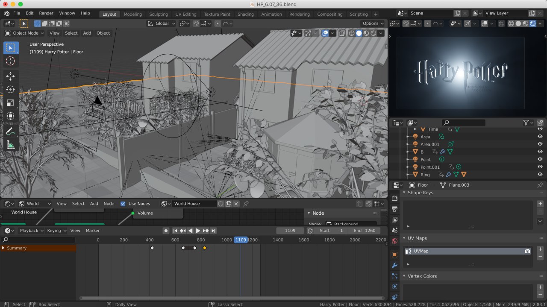Viewport: 547px width, 307px height.
Task: Open the viewport Options dropdown
Action: click(373, 23)
